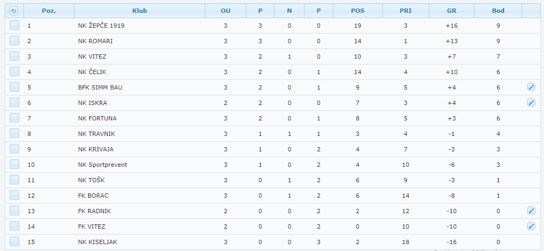Sort table by the Klub column header
This screenshot has width=544, height=251.
(140, 11)
